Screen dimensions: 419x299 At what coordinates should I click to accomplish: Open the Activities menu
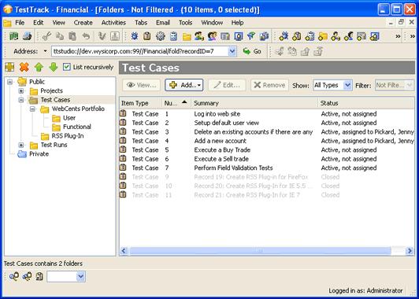point(113,23)
